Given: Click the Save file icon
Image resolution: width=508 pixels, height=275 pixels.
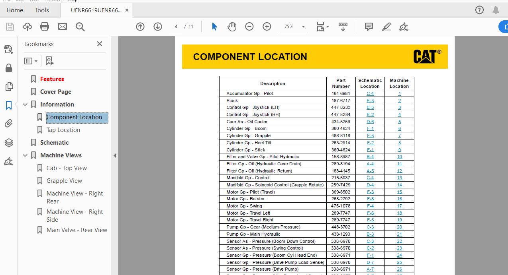Looking at the screenshot, I should pyautogui.click(x=10, y=27).
